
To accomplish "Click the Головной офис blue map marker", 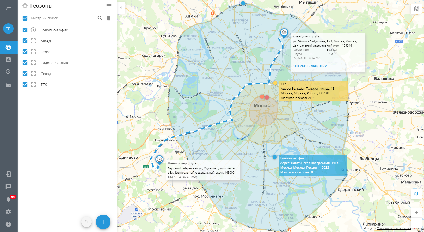I will point(274,157).
